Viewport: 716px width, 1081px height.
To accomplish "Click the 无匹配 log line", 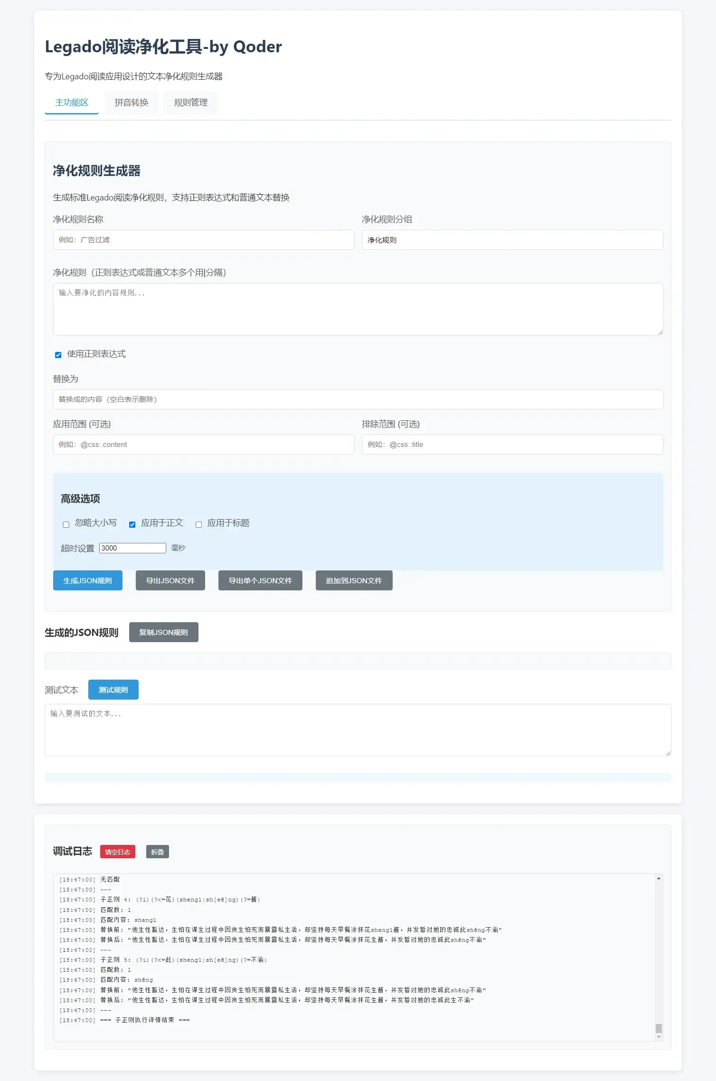I will pos(89,880).
